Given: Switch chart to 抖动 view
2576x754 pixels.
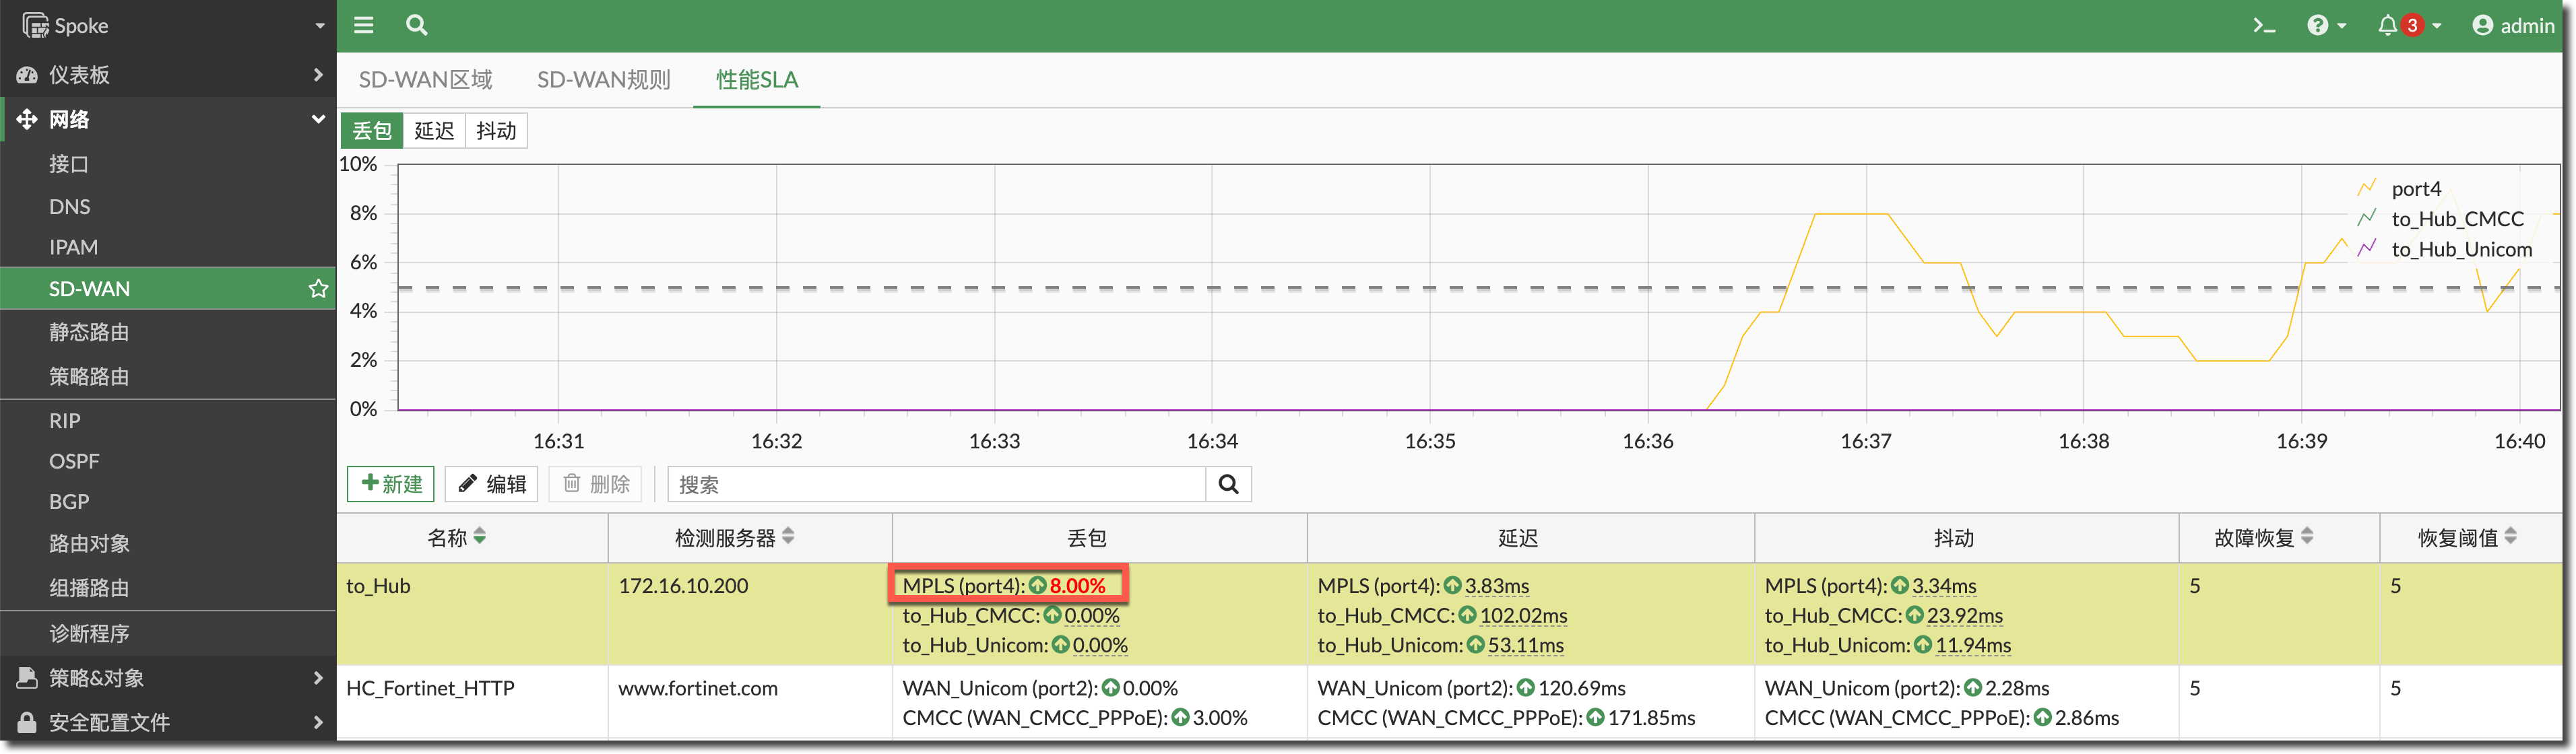Looking at the screenshot, I should (496, 131).
